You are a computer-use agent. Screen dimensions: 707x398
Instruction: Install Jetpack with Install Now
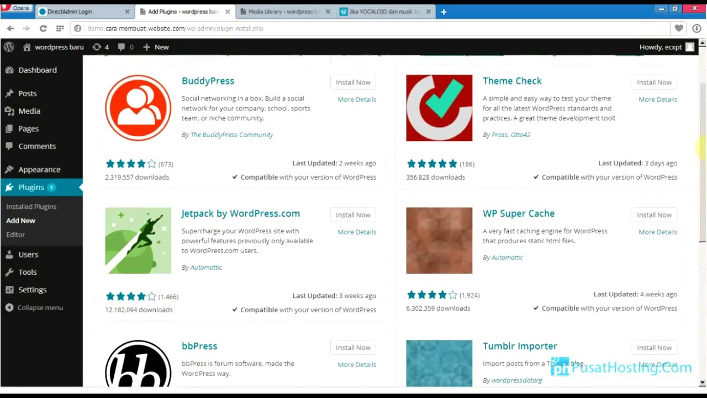[x=353, y=215]
